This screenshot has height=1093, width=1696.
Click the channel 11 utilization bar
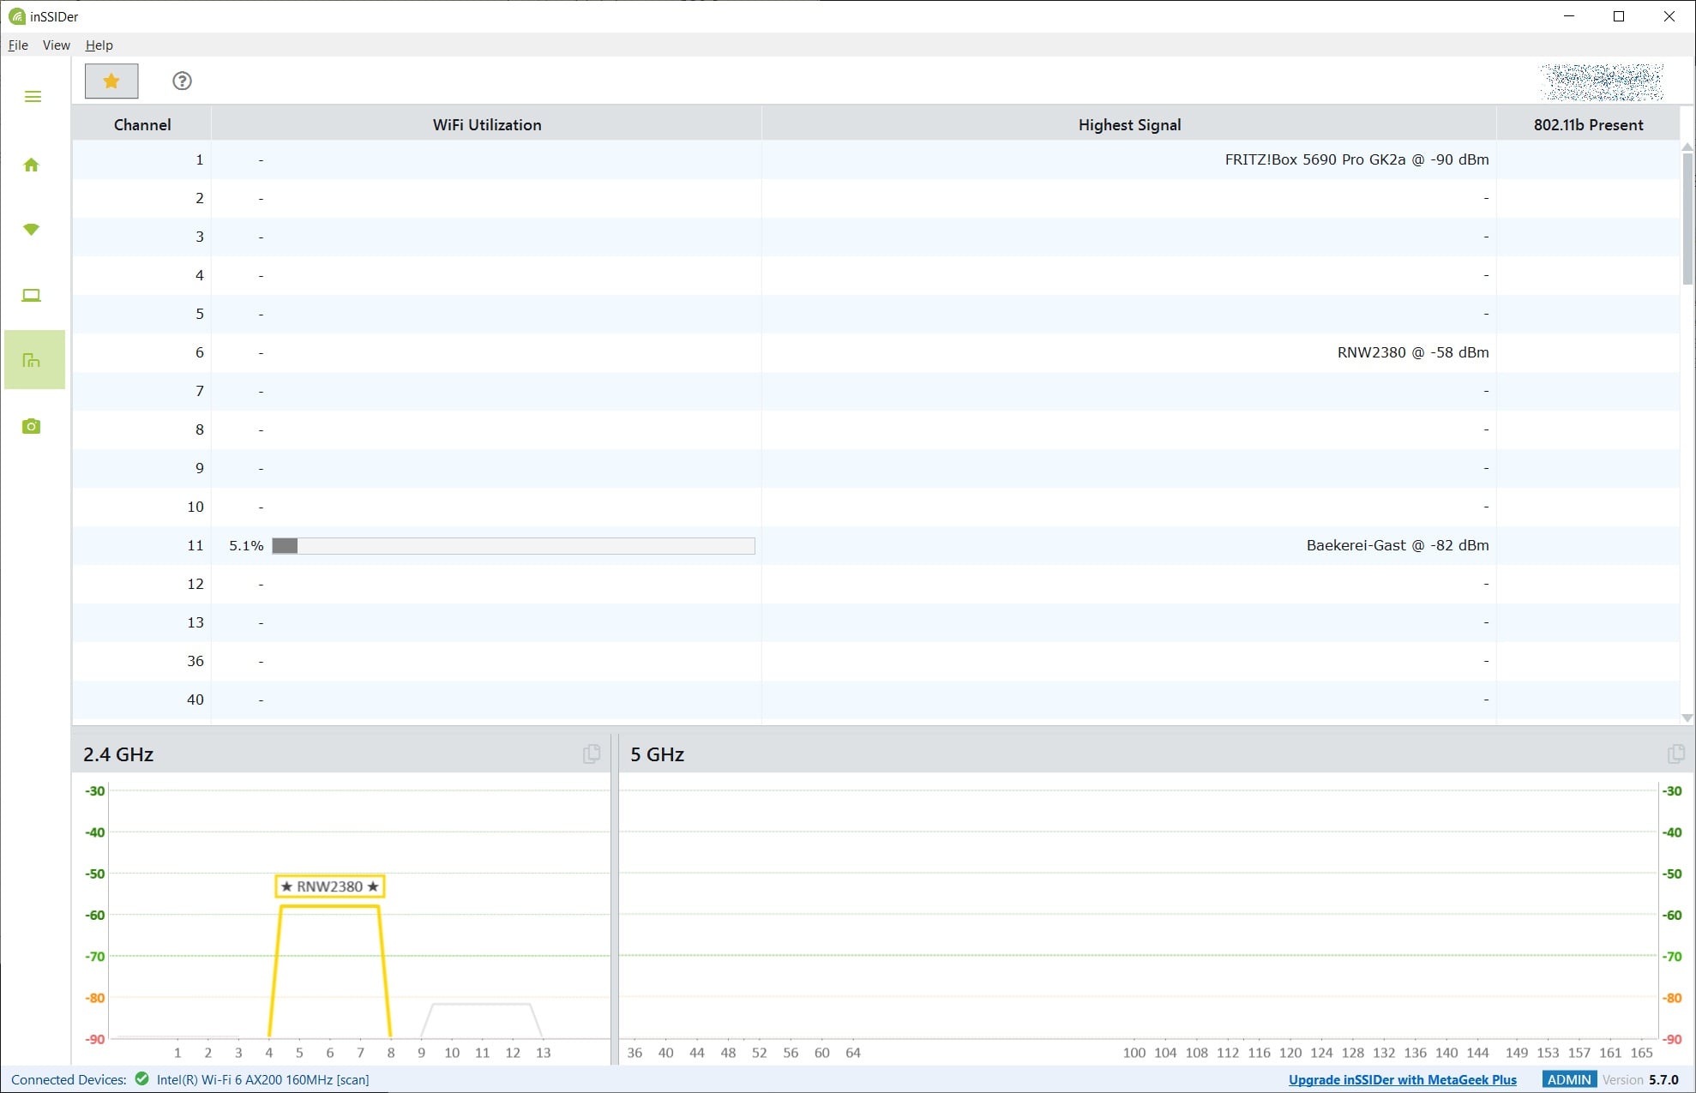click(x=514, y=546)
